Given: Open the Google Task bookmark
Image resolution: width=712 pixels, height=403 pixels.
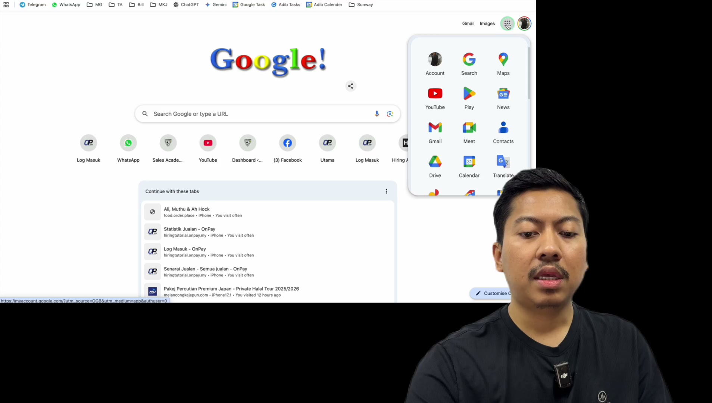Looking at the screenshot, I should [x=249, y=4].
